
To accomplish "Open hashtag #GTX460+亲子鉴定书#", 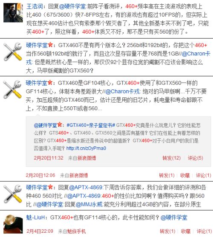I will tap(91, 125).
